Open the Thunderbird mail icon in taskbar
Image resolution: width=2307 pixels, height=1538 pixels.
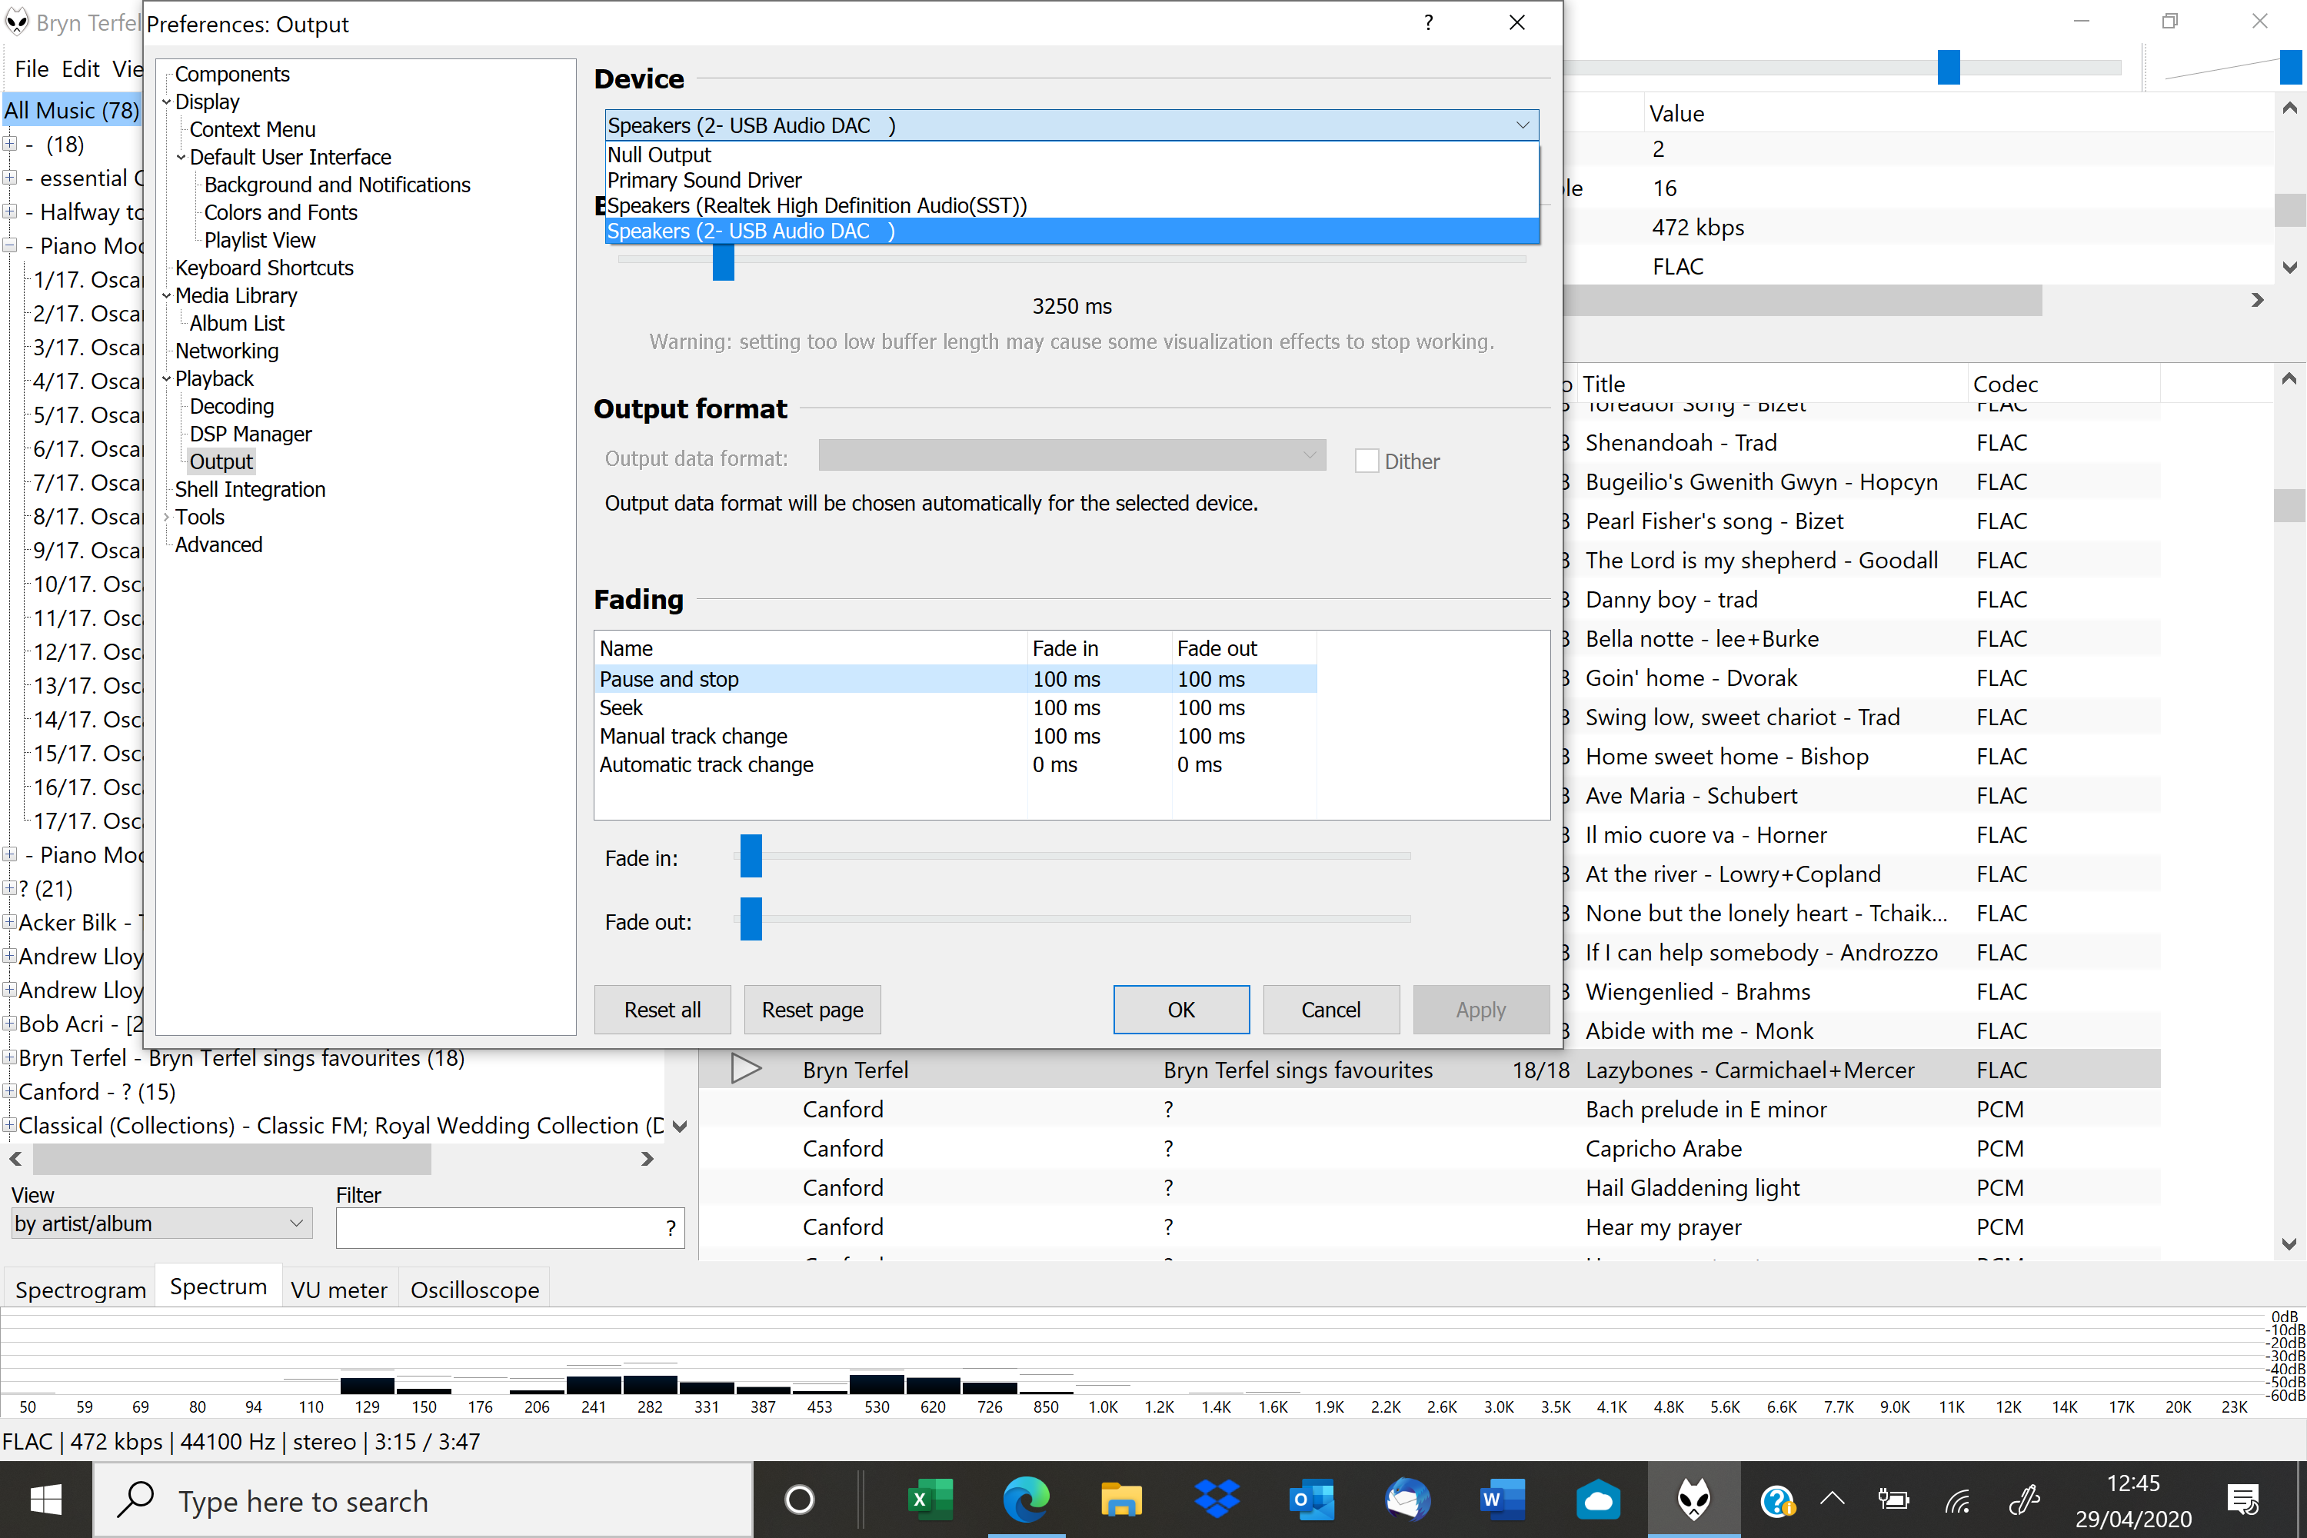(x=1407, y=1500)
